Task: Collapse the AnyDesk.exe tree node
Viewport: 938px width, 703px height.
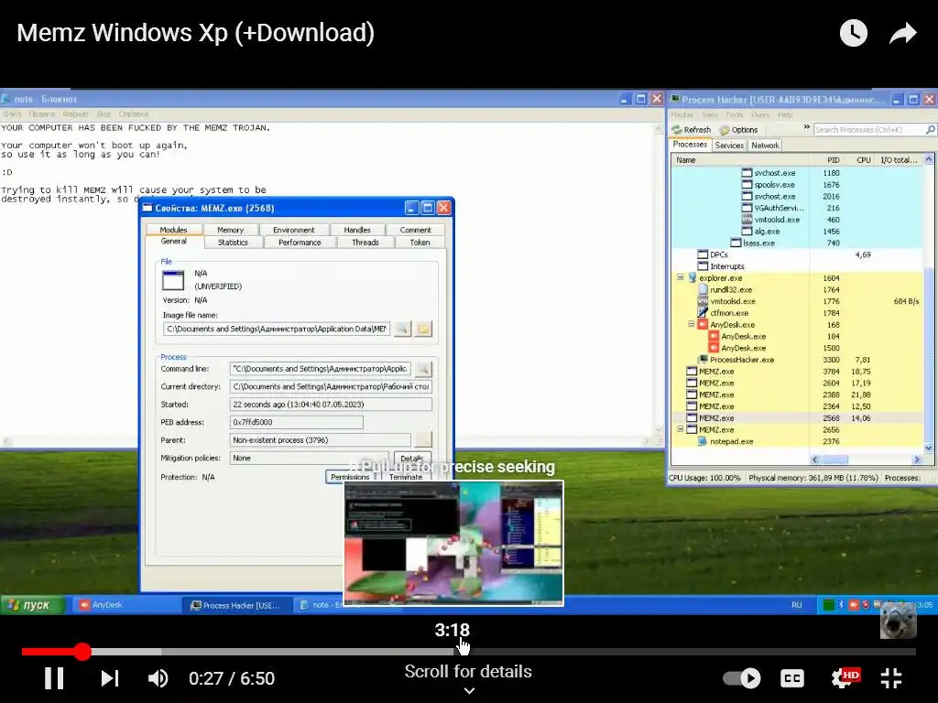Action: point(691,324)
